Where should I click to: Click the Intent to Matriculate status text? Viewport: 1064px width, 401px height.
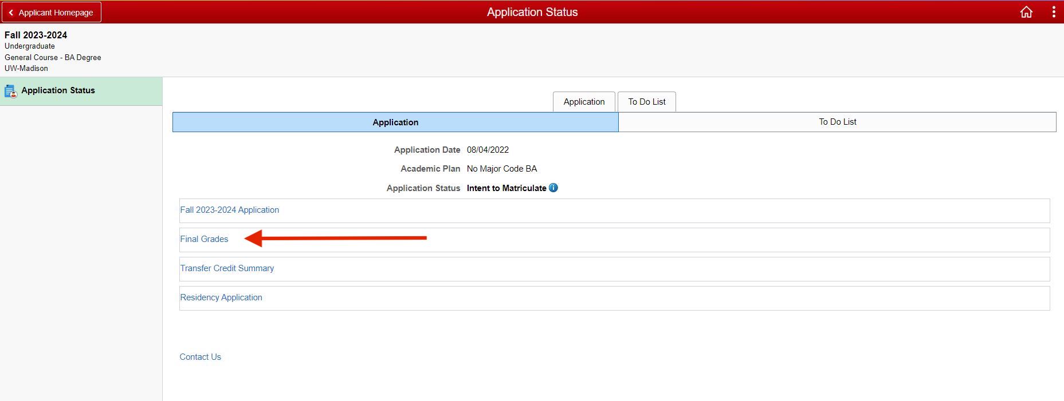507,188
